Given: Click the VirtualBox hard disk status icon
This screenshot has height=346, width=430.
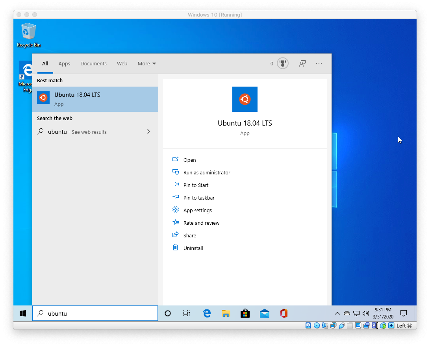Looking at the screenshot, I should point(308,326).
